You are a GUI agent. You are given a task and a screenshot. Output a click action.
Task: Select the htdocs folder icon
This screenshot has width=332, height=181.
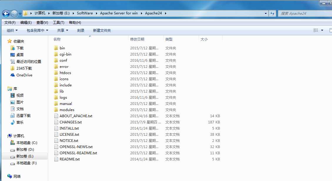(56, 73)
